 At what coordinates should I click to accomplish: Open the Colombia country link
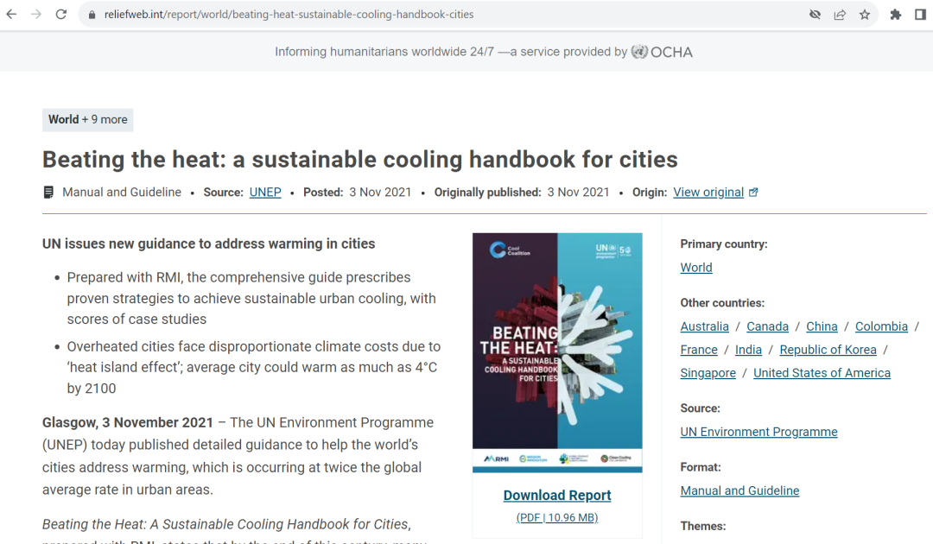click(x=881, y=326)
